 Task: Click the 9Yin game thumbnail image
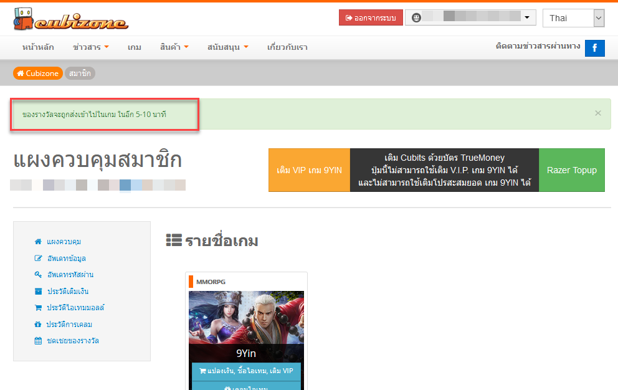pos(246,318)
